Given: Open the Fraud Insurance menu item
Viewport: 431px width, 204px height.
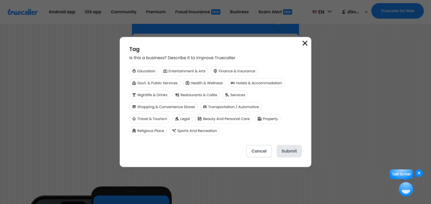Looking at the screenshot, I should [x=192, y=12].
